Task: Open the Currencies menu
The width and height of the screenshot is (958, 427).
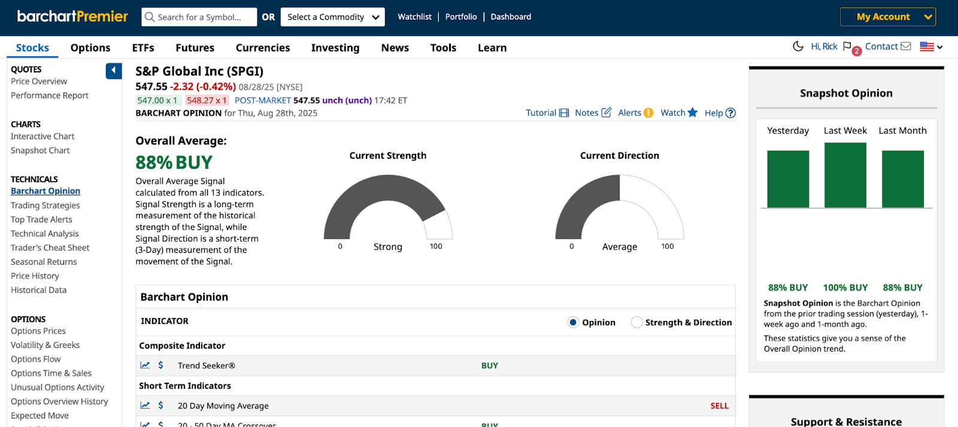Action: point(263,47)
